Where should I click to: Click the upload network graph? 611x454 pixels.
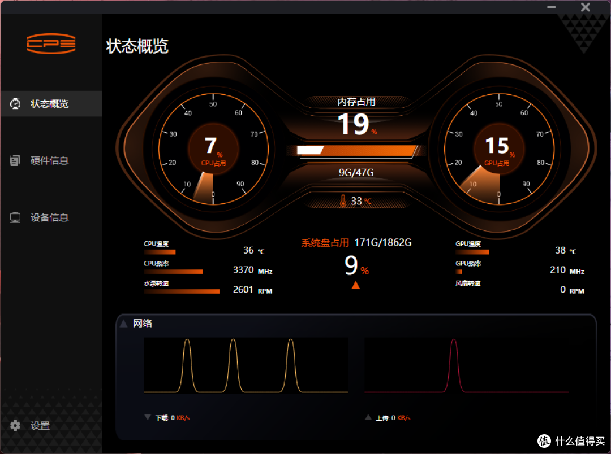tap(466, 365)
